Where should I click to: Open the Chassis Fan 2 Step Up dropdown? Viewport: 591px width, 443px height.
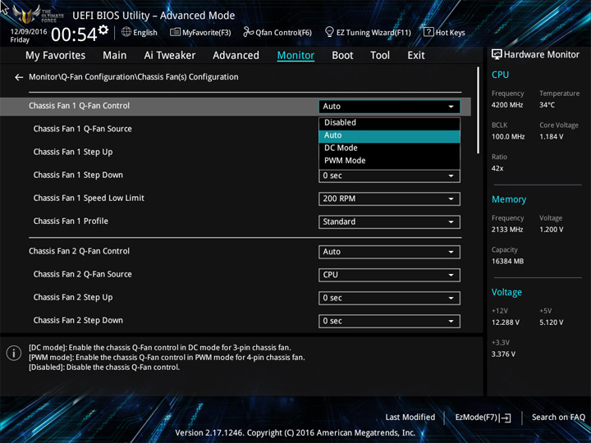click(389, 298)
